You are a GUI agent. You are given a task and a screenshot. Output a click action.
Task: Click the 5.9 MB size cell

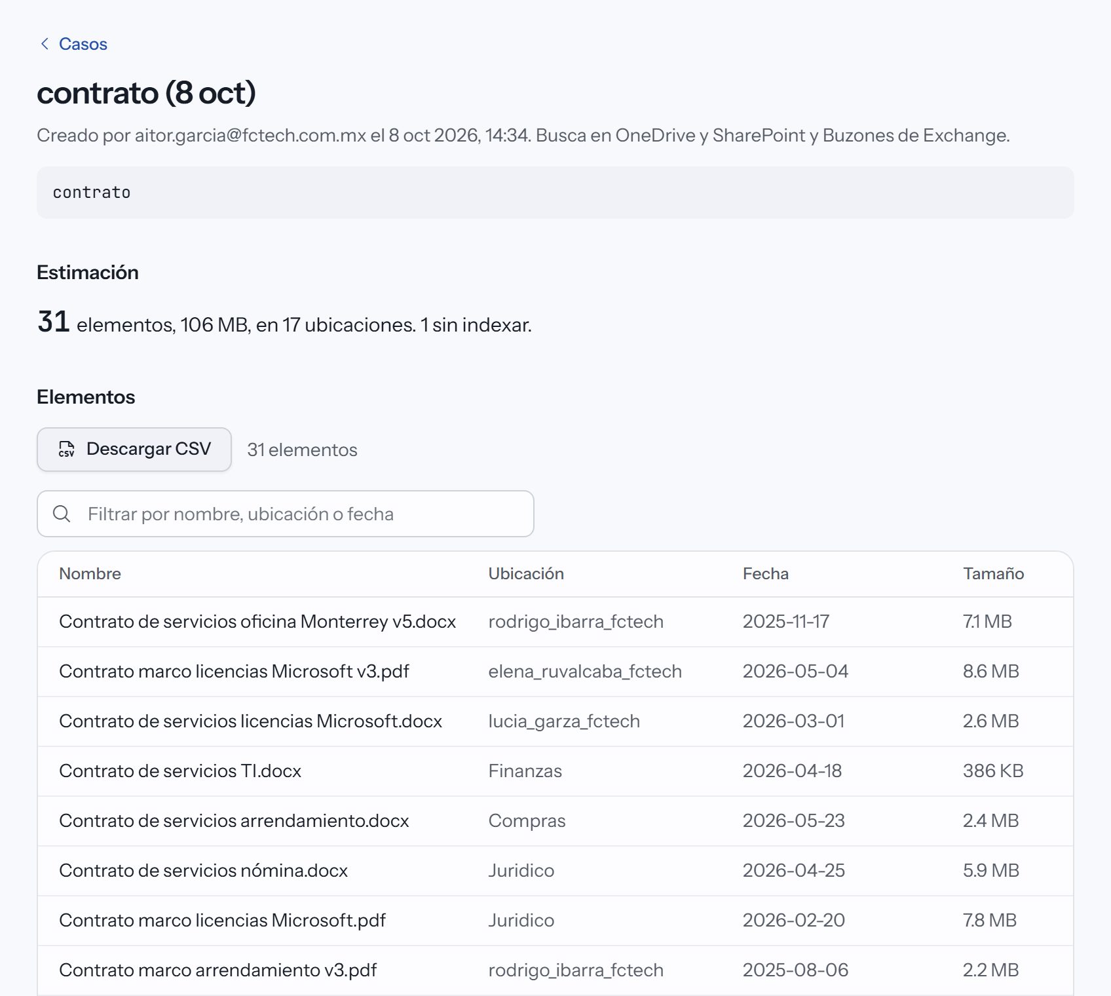tap(990, 870)
